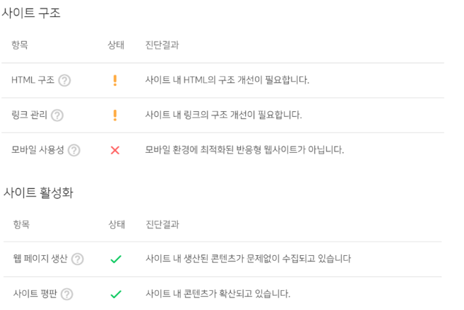Open help icon next to 웹 페이지 생산
The width and height of the screenshot is (464, 310).
[78, 259]
